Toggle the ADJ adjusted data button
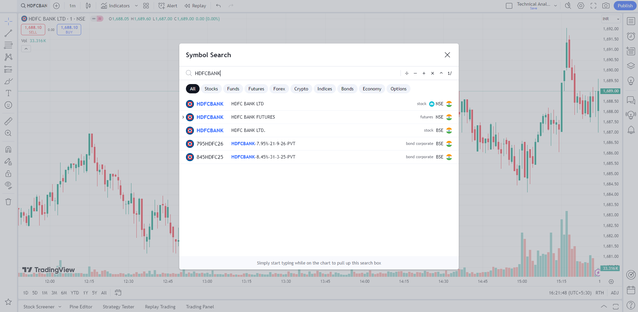638x312 pixels. pyautogui.click(x=615, y=293)
